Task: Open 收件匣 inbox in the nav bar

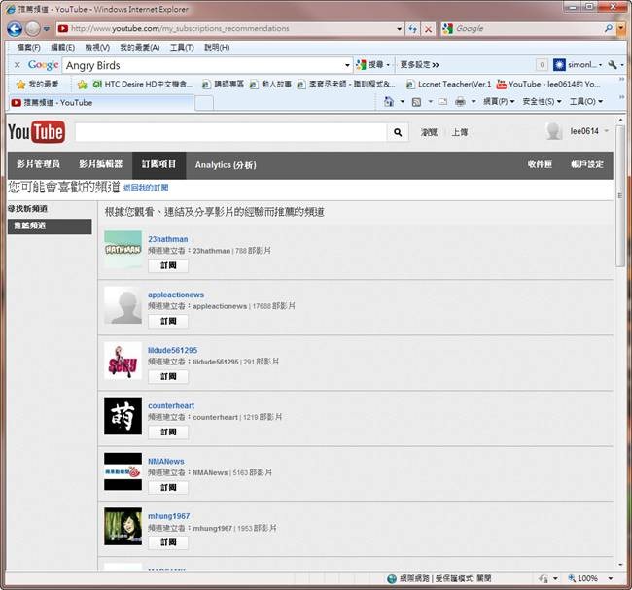Action: point(540,164)
